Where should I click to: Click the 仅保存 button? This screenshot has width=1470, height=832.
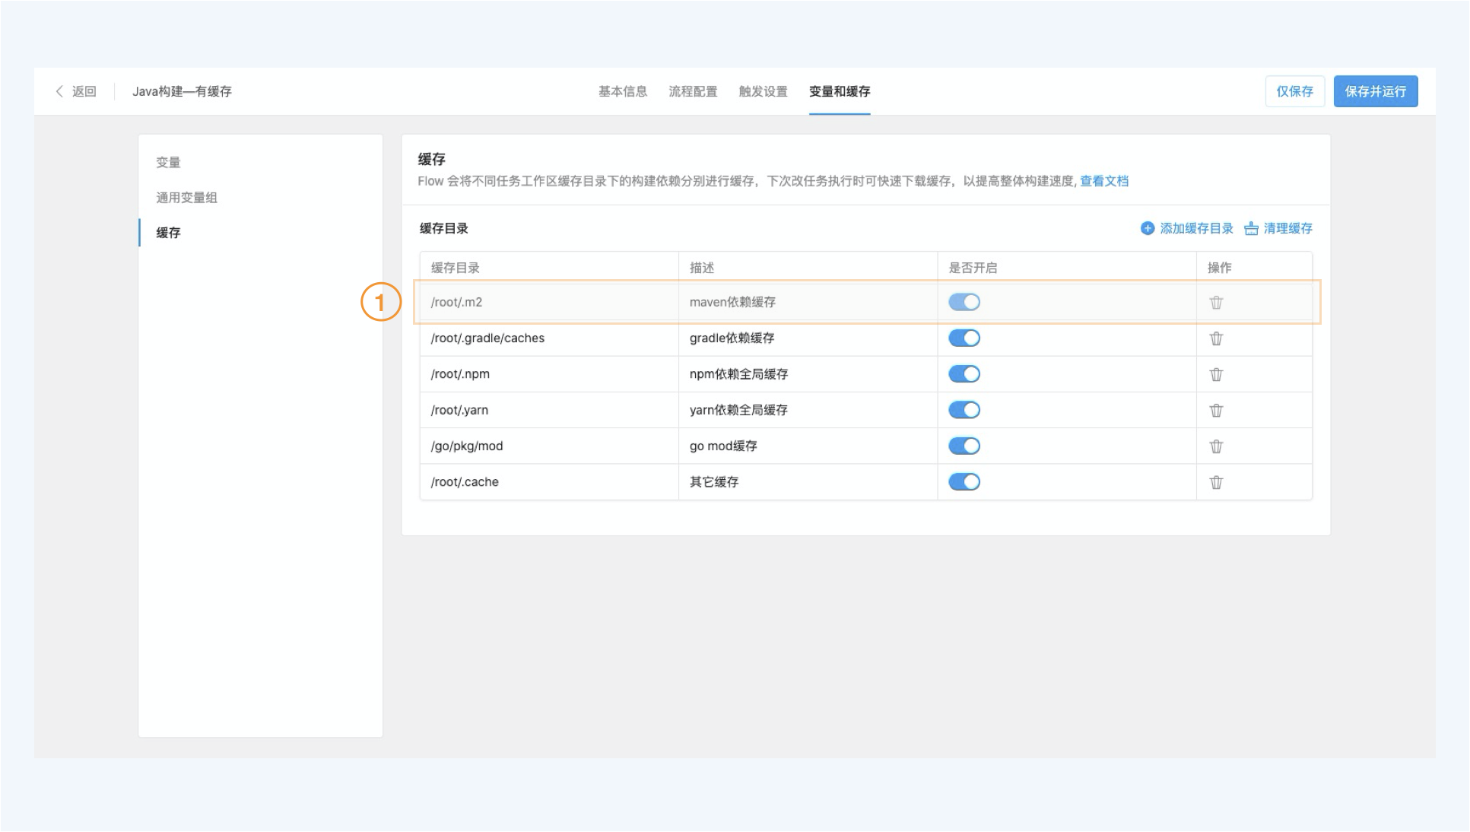tap(1295, 91)
